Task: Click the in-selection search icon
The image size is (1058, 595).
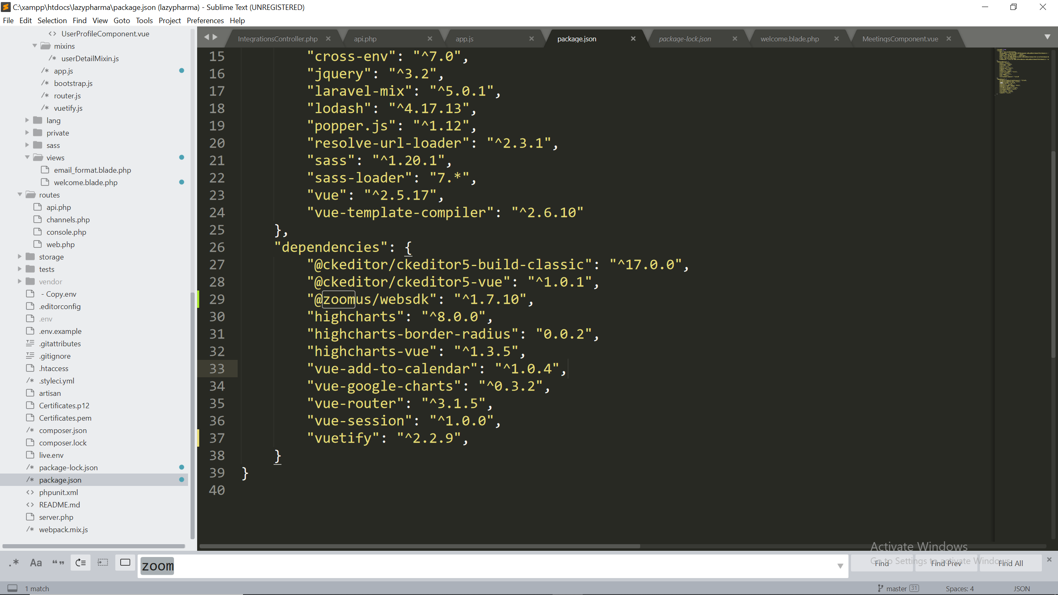Action: (x=102, y=562)
